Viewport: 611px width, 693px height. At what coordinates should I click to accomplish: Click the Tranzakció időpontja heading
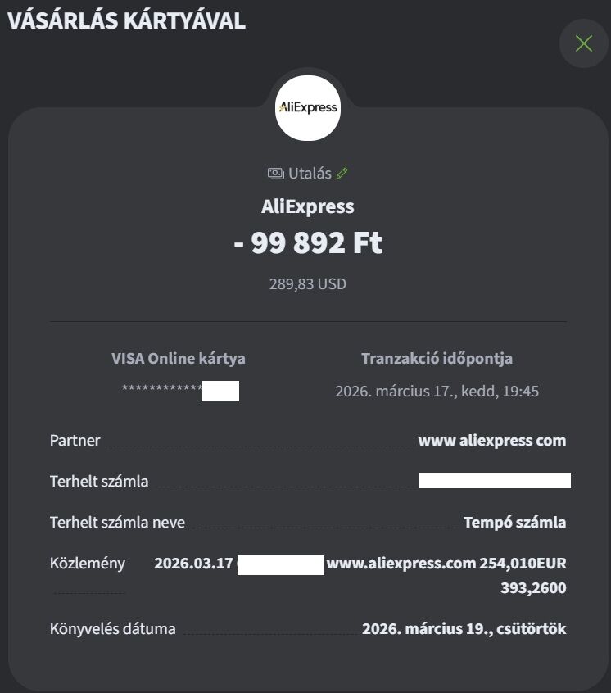point(437,358)
